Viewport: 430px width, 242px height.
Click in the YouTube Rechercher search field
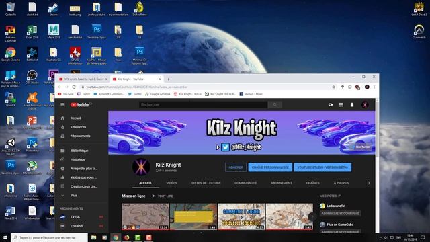click(203, 105)
